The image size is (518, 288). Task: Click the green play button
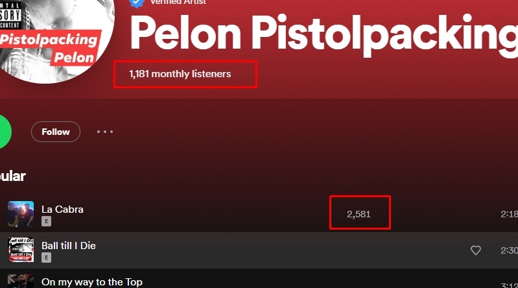5,132
